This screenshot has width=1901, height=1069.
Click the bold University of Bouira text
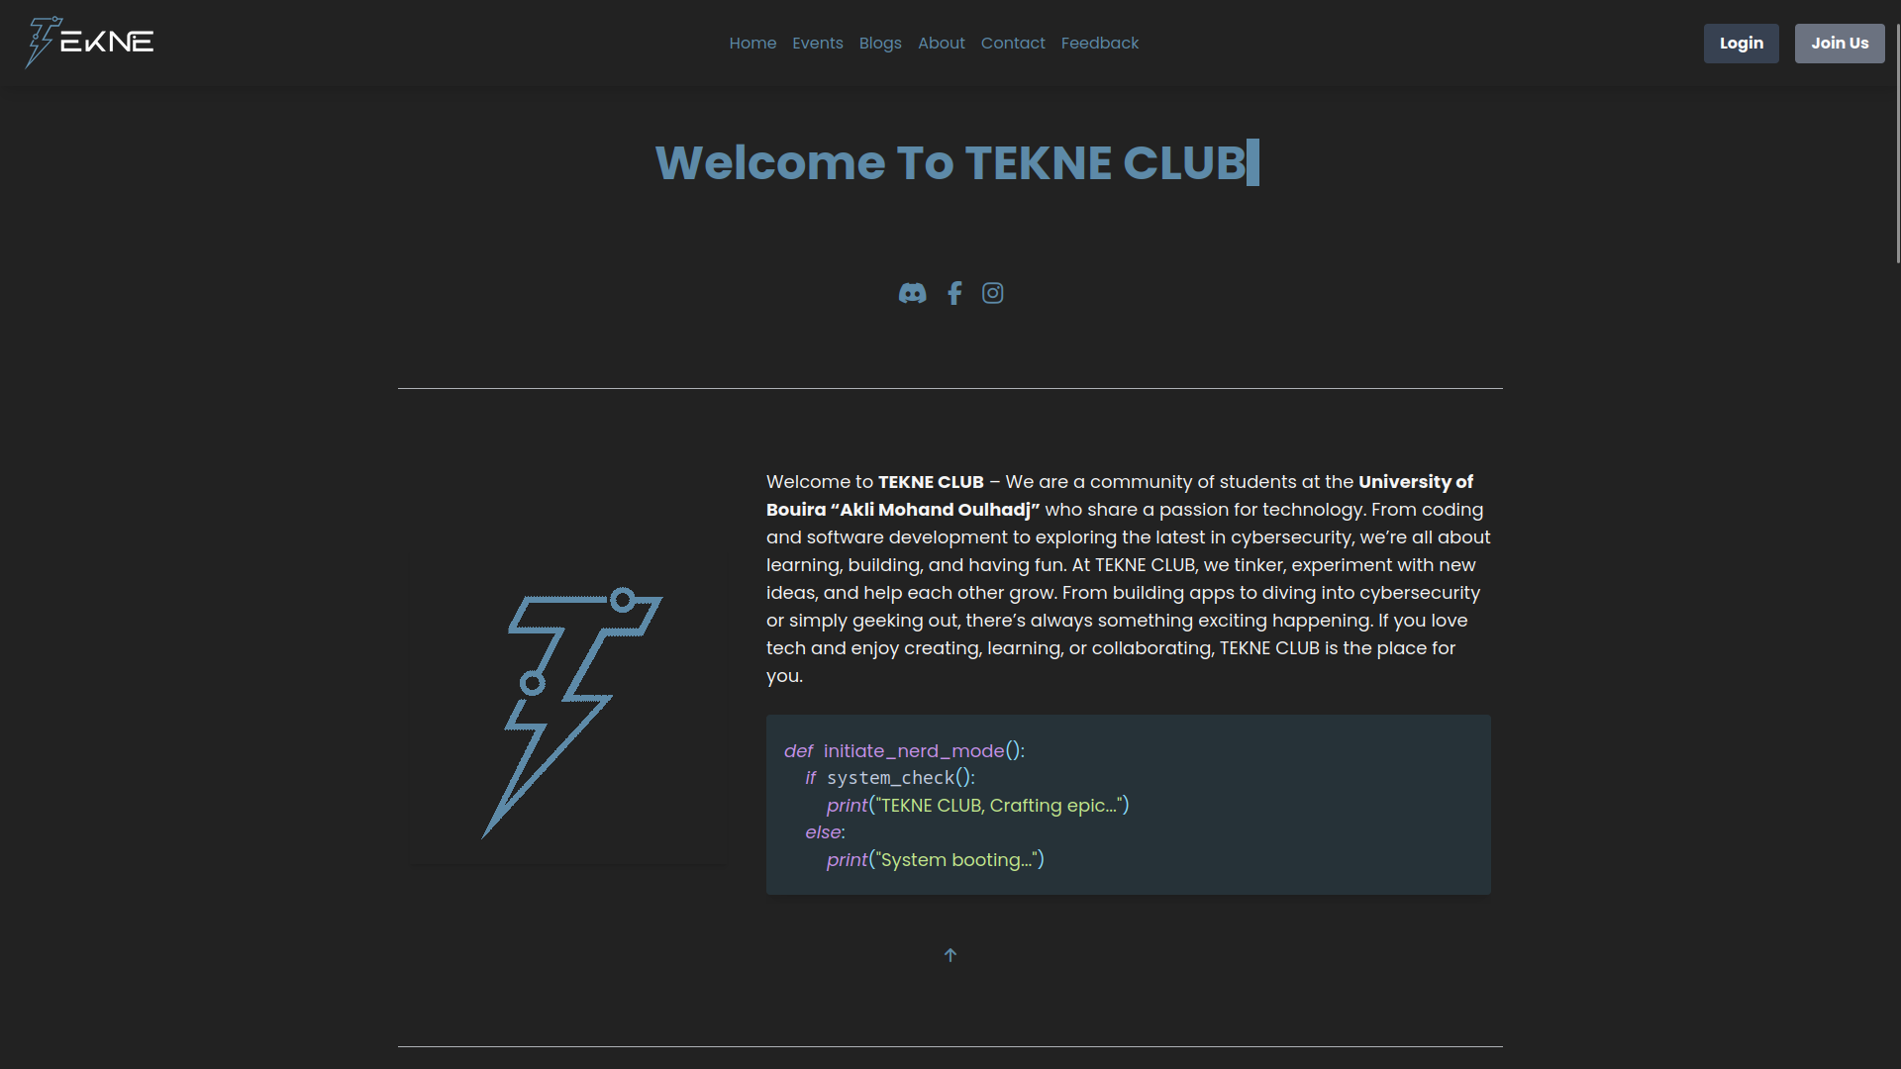coord(1415,482)
